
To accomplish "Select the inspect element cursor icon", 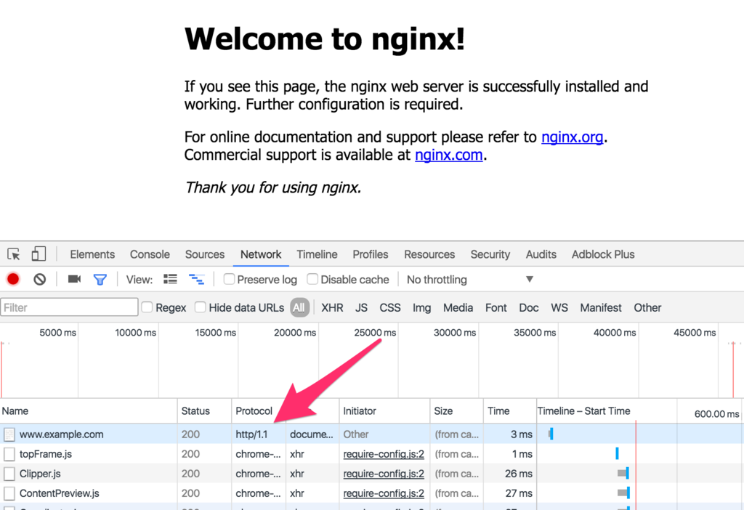I will tap(12, 254).
